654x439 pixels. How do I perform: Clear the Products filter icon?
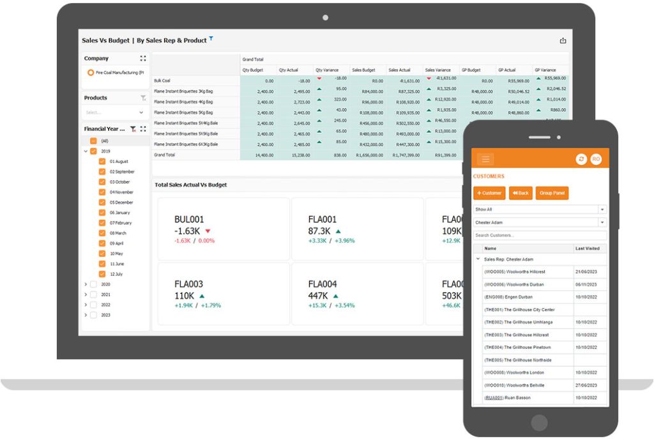pyautogui.click(x=143, y=98)
